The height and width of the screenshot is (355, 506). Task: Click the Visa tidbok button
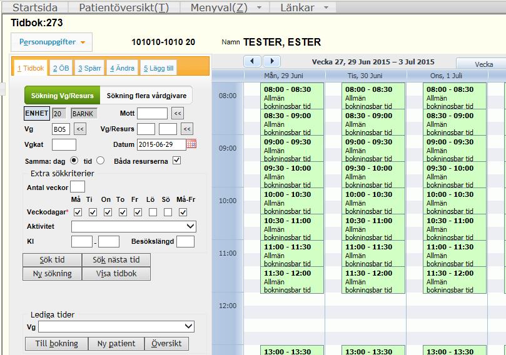[116, 273]
